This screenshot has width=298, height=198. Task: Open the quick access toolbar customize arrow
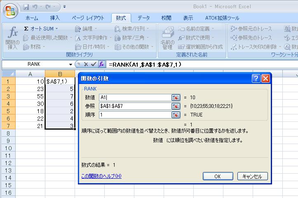tap(65, 7)
